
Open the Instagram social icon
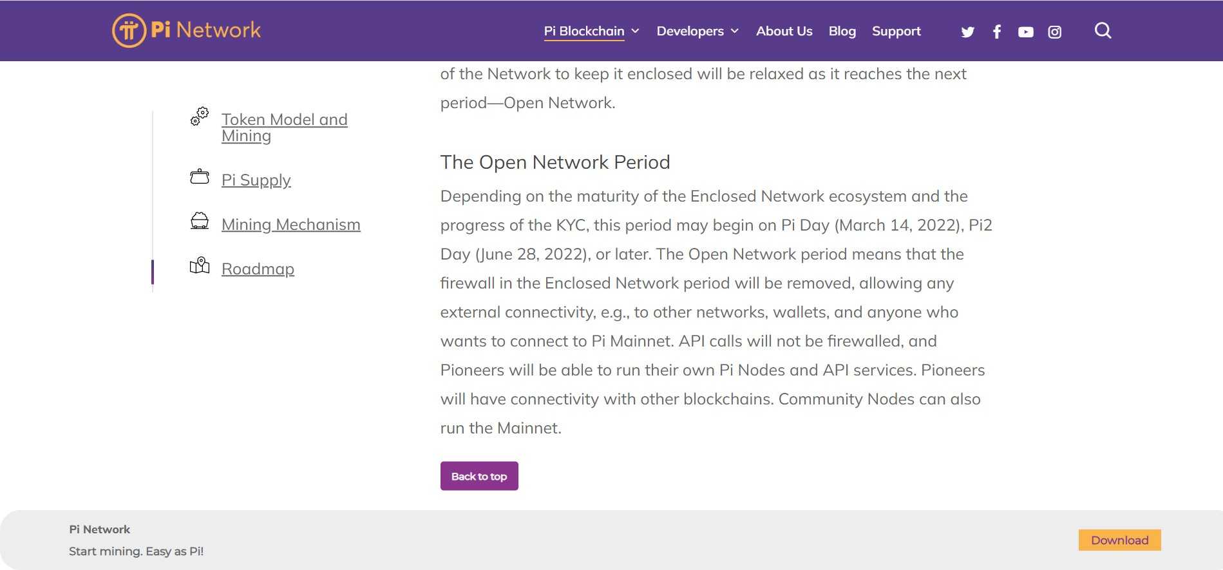(x=1054, y=32)
